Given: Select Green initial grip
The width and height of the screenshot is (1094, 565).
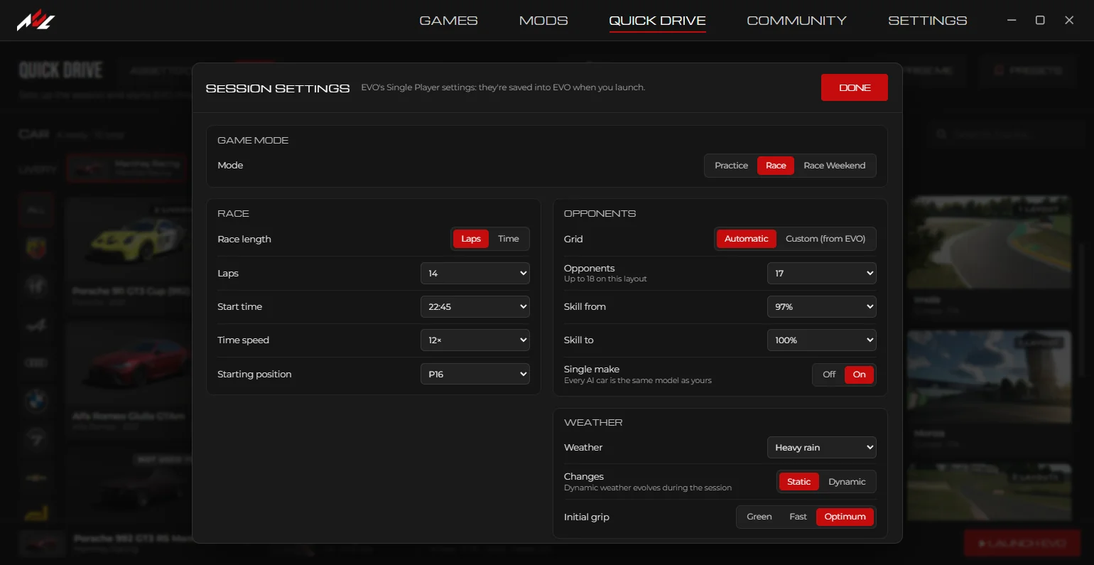Looking at the screenshot, I should point(759,517).
